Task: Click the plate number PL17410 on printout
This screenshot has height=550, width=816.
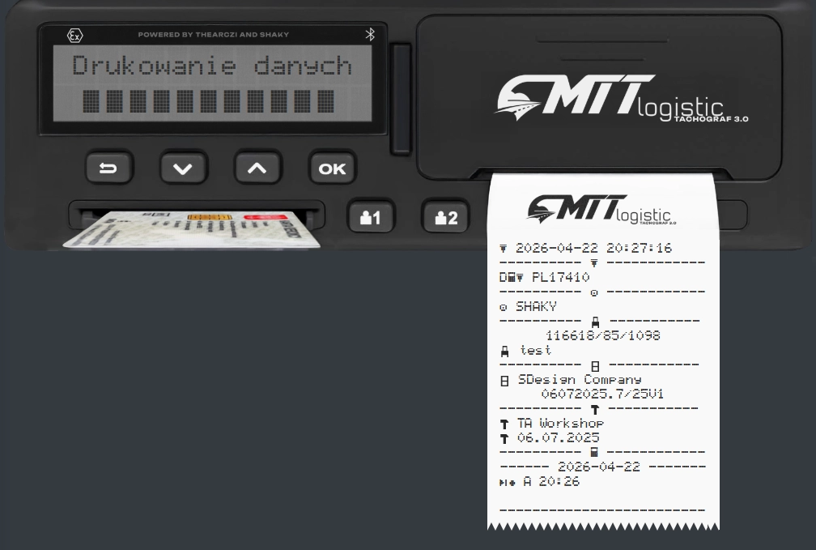Action: [x=560, y=277]
